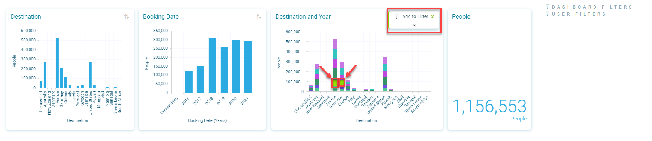Viewport: 652px width, 141px height.
Task: Click the highlighted green Germany segment
Action: click(x=342, y=82)
